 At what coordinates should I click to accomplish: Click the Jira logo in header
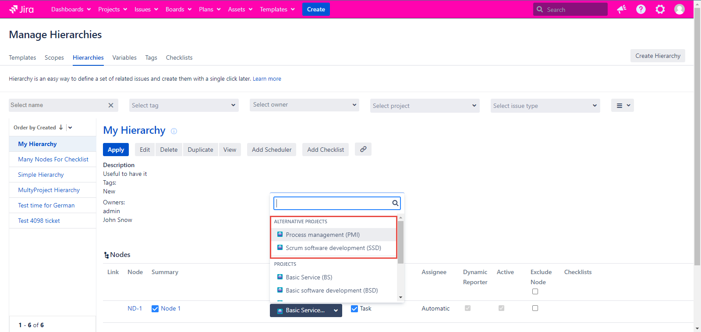coord(21,9)
